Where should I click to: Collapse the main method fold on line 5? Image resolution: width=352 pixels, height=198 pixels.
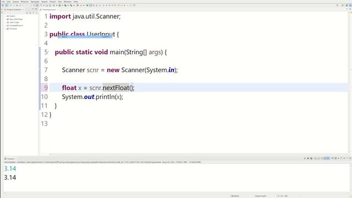[48, 52]
